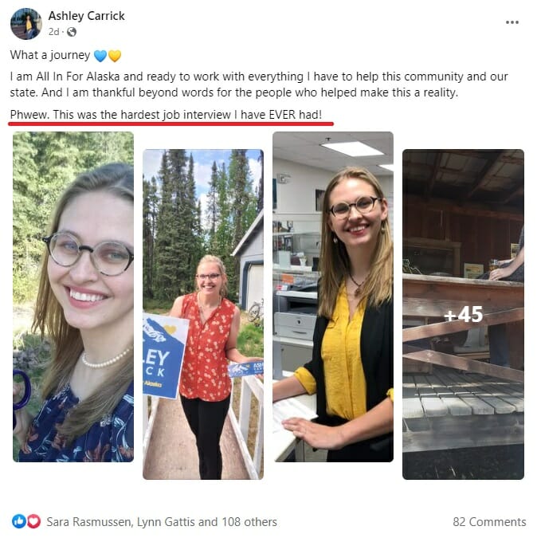This screenshot has width=537, height=538.
Task: Open Ashley Carrick's profile name link
Action: 86,16
